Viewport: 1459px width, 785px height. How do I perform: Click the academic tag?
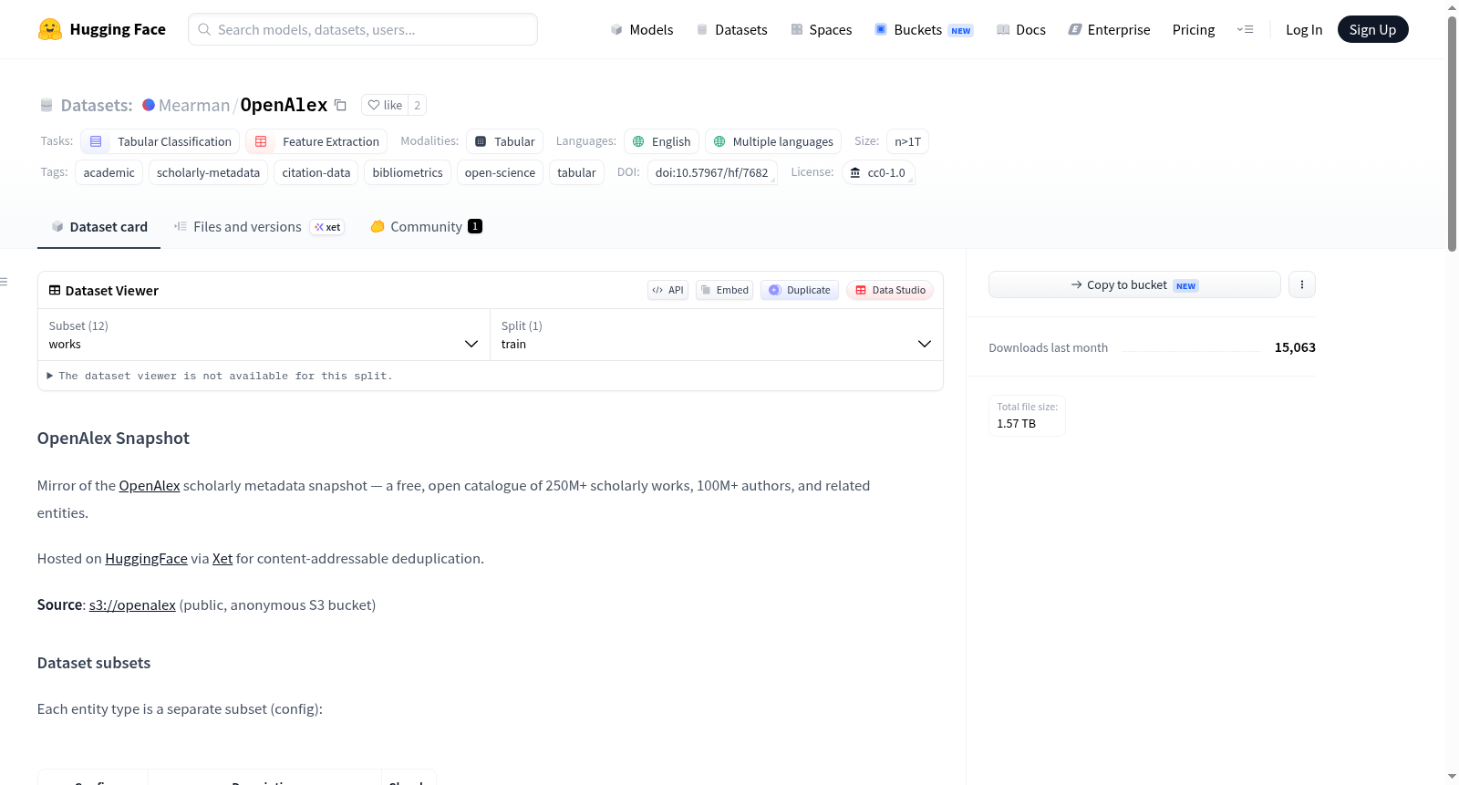tap(109, 172)
